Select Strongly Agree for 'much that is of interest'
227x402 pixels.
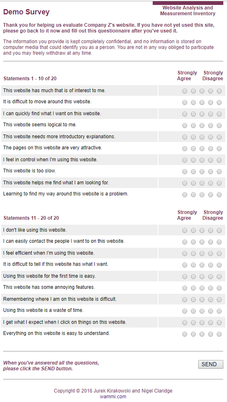click(x=185, y=91)
